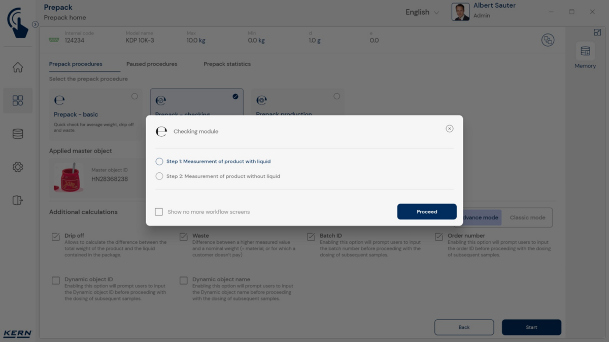609x342 pixels.
Task: Close the Checking module dialog
Action: (449, 129)
